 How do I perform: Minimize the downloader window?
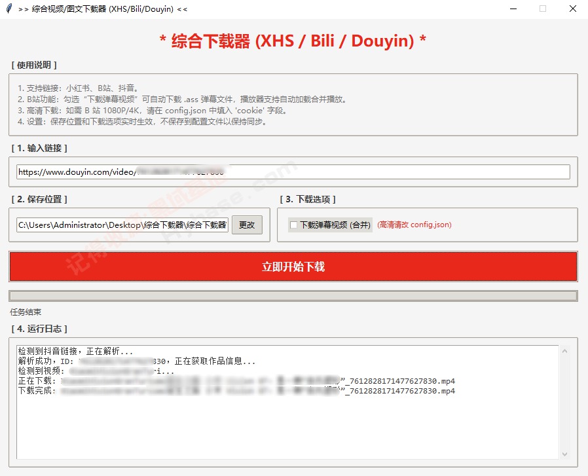pos(512,9)
